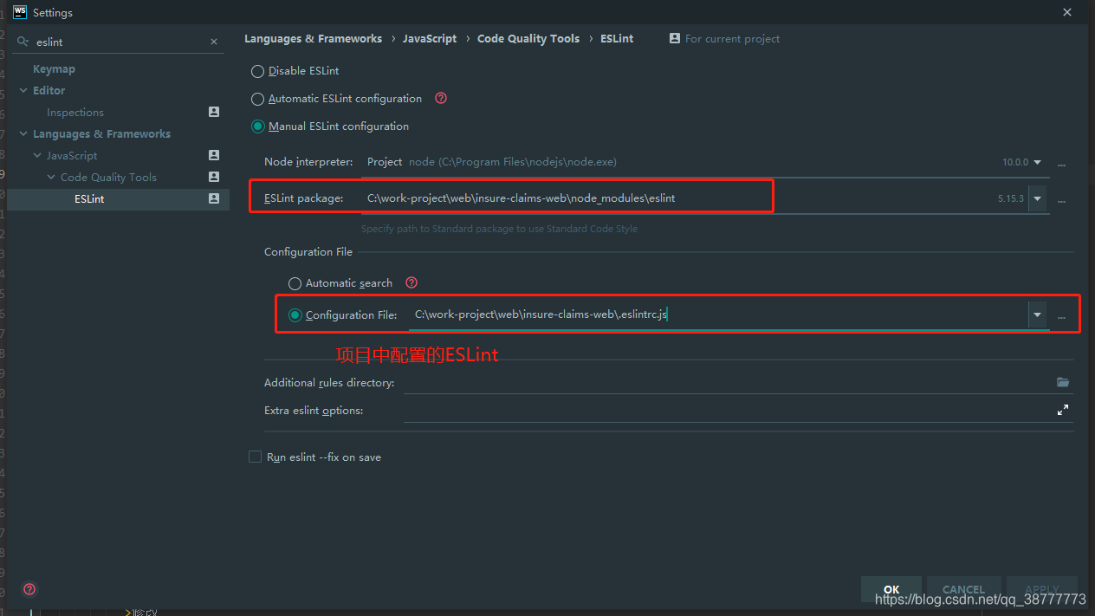Image resolution: width=1095 pixels, height=616 pixels.
Task: Click the Configuration File path field
Action: tap(718, 314)
